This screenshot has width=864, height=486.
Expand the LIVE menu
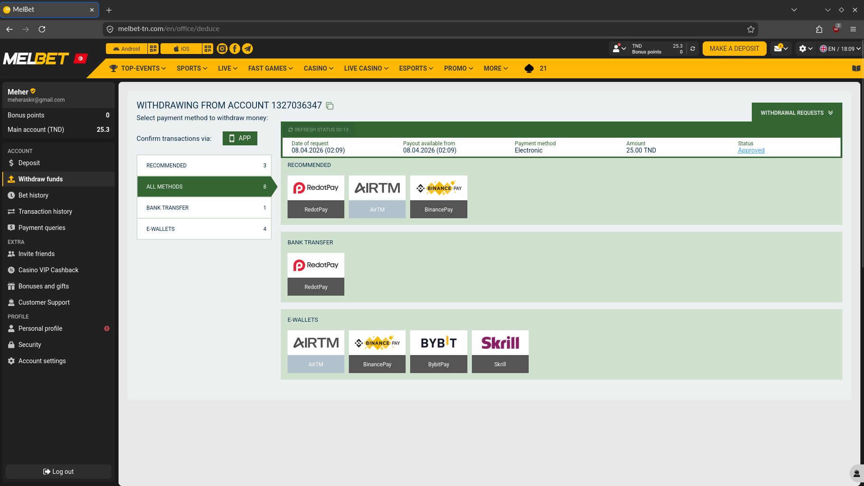coord(228,68)
